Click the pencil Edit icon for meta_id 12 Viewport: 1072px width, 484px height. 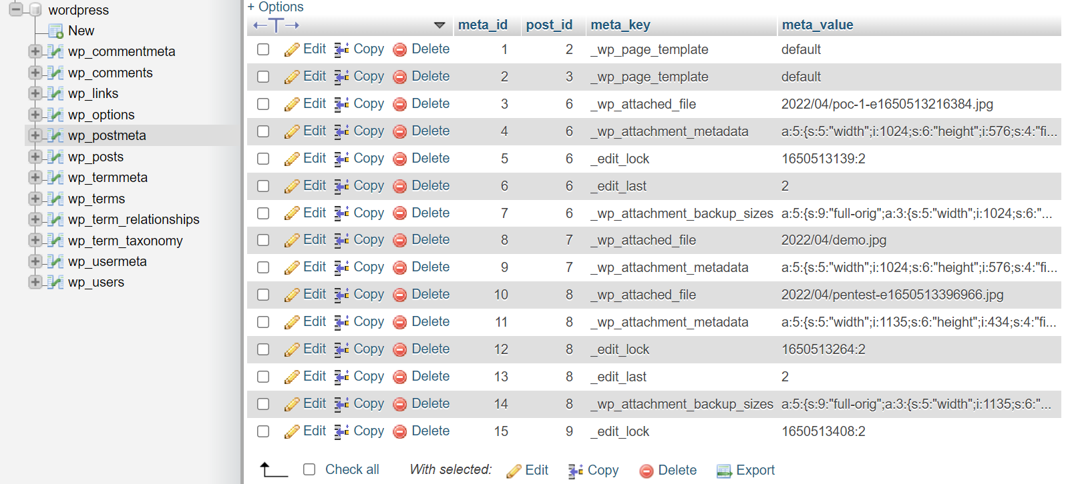pos(292,350)
